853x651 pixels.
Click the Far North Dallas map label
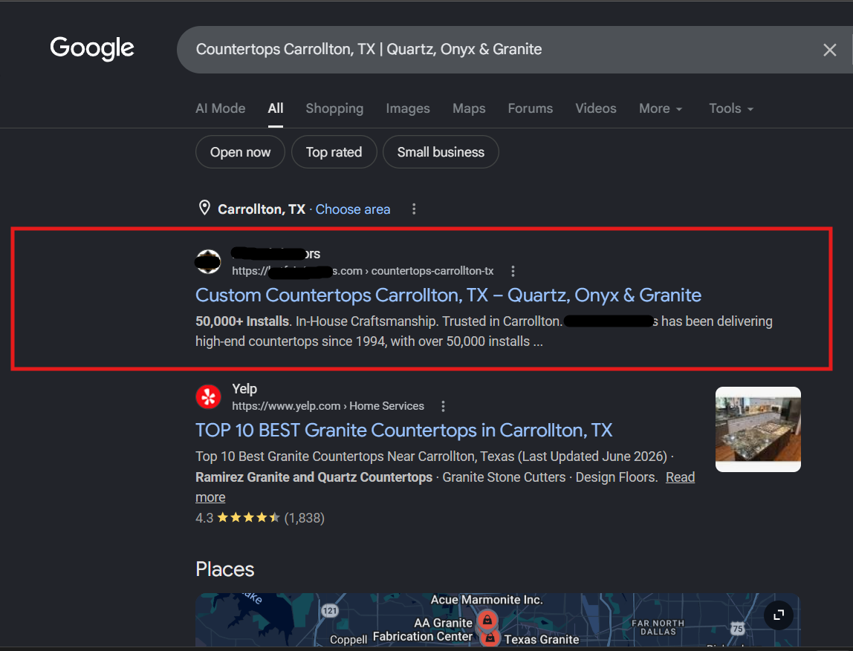658,627
